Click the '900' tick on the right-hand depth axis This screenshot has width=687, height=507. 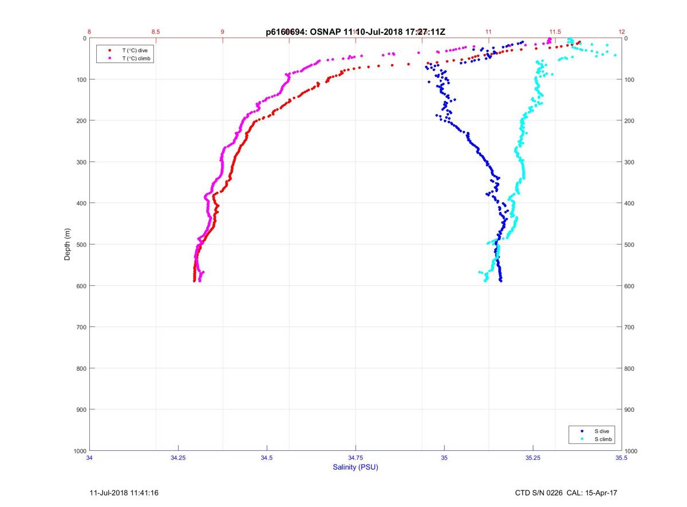630,410
